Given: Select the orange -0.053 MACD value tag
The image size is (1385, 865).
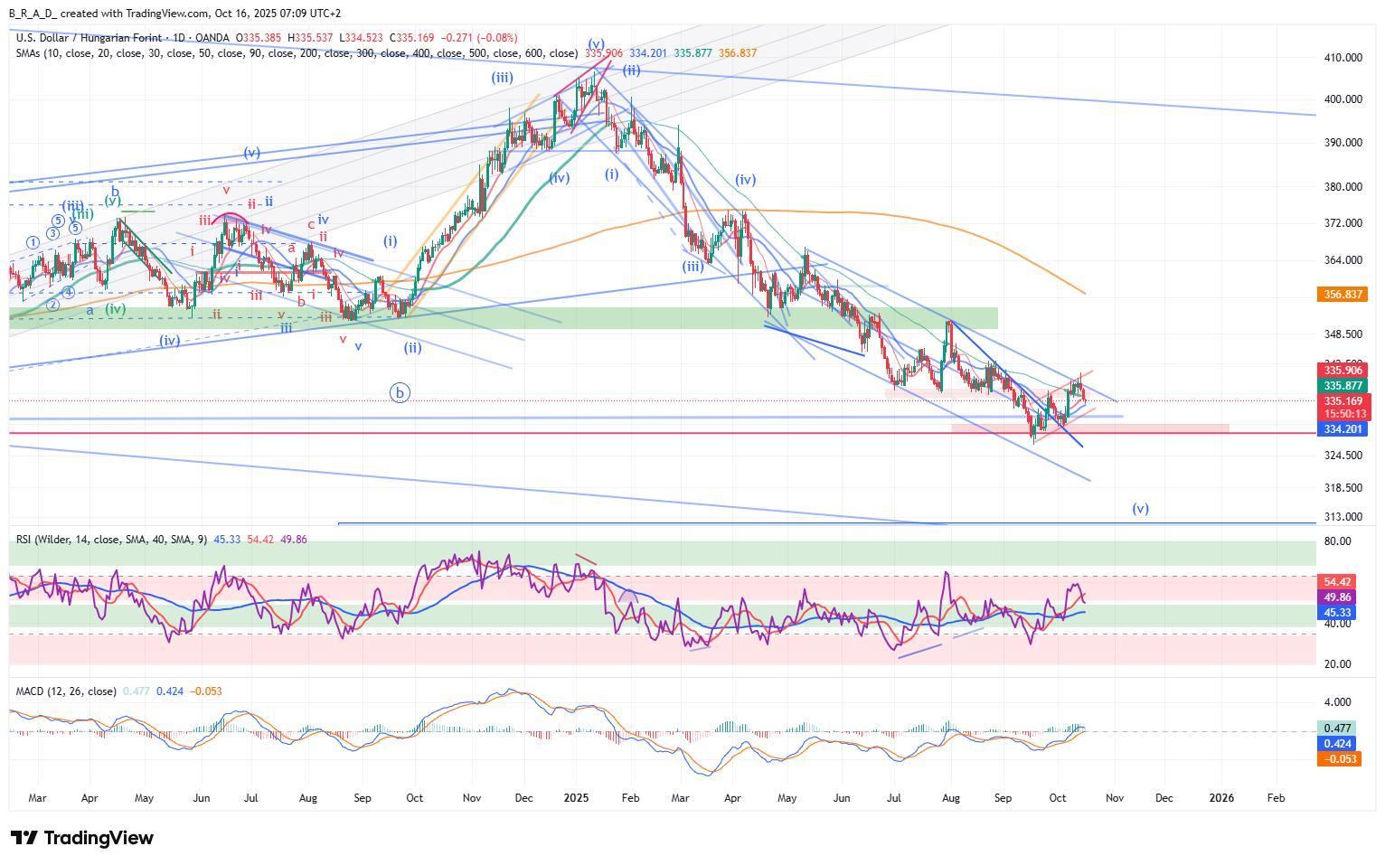Looking at the screenshot, I should (1339, 759).
